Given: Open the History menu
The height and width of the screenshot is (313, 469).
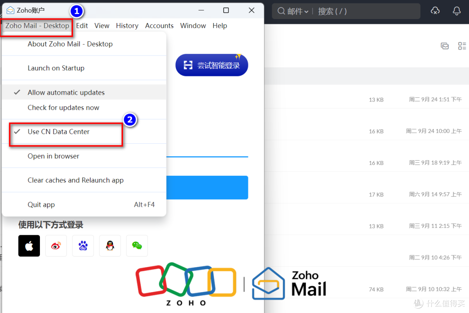Looking at the screenshot, I should 127,26.
